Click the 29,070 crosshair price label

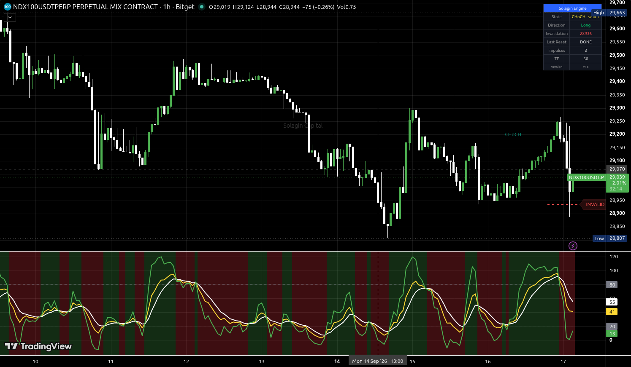pyautogui.click(x=617, y=169)
